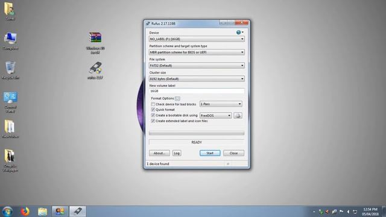Open the Cluster size dropdown
Image resolution: width=386 pixels, height=217 pixels.
tap(197, 79)
